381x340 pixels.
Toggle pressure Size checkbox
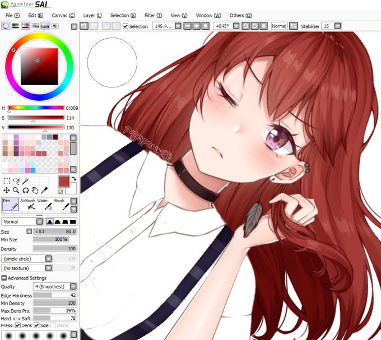click(36, 325)
